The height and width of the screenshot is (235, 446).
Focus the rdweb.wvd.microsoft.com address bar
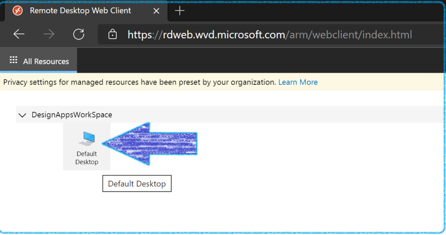(270, 34)
